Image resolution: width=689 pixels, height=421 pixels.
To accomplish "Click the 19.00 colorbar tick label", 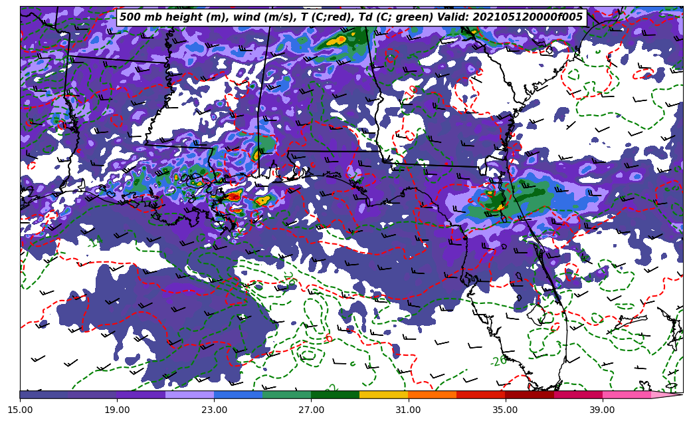I will pyautogui.click(x=117, y=410).
